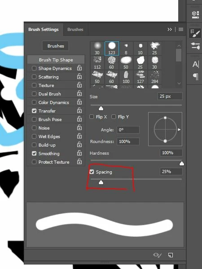Toggle lock icon next to Scattering
This screenshot has width=202, height=269.
[79, 76]
